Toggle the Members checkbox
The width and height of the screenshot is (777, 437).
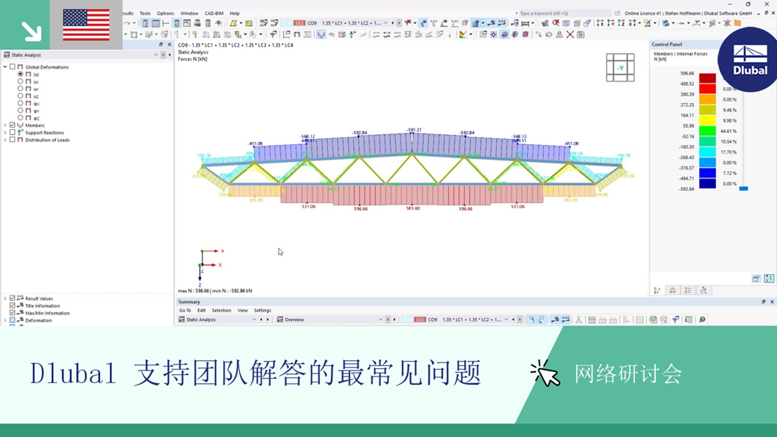[x=13, y=125]
